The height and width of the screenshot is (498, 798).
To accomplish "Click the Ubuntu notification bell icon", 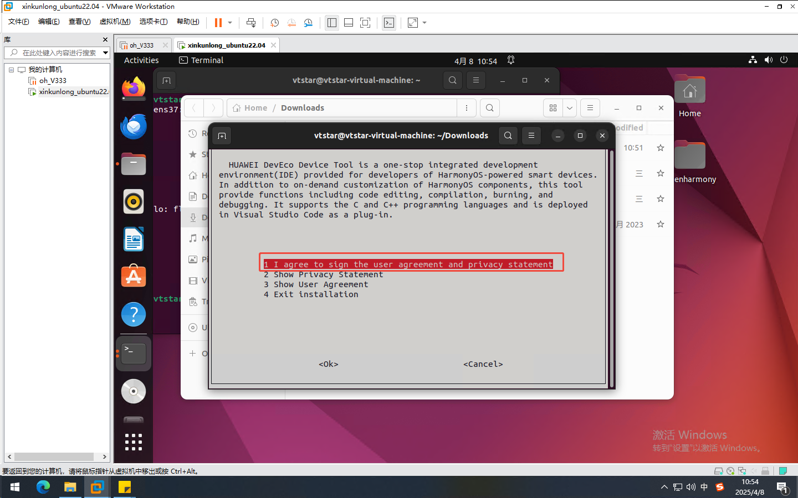I will tap(511, 60).
